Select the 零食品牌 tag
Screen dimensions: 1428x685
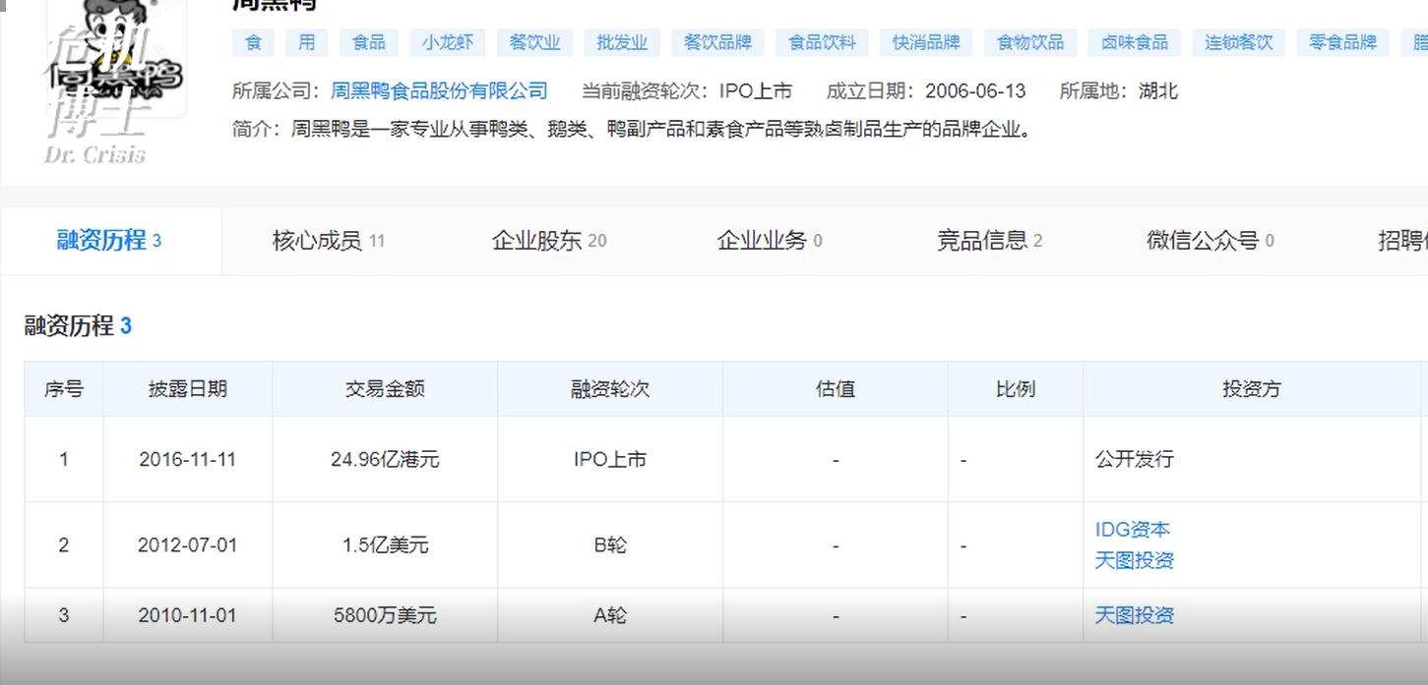(1342, 42)
